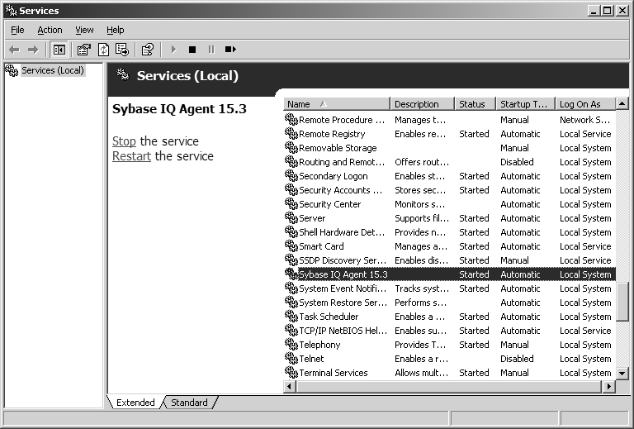
Task: Click the Help toolbar icon
Action: (148, 50)
